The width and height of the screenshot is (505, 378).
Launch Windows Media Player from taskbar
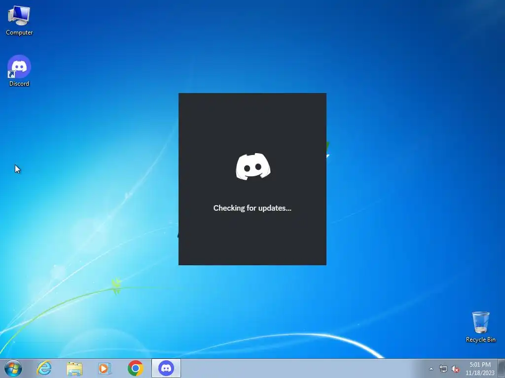105,368
